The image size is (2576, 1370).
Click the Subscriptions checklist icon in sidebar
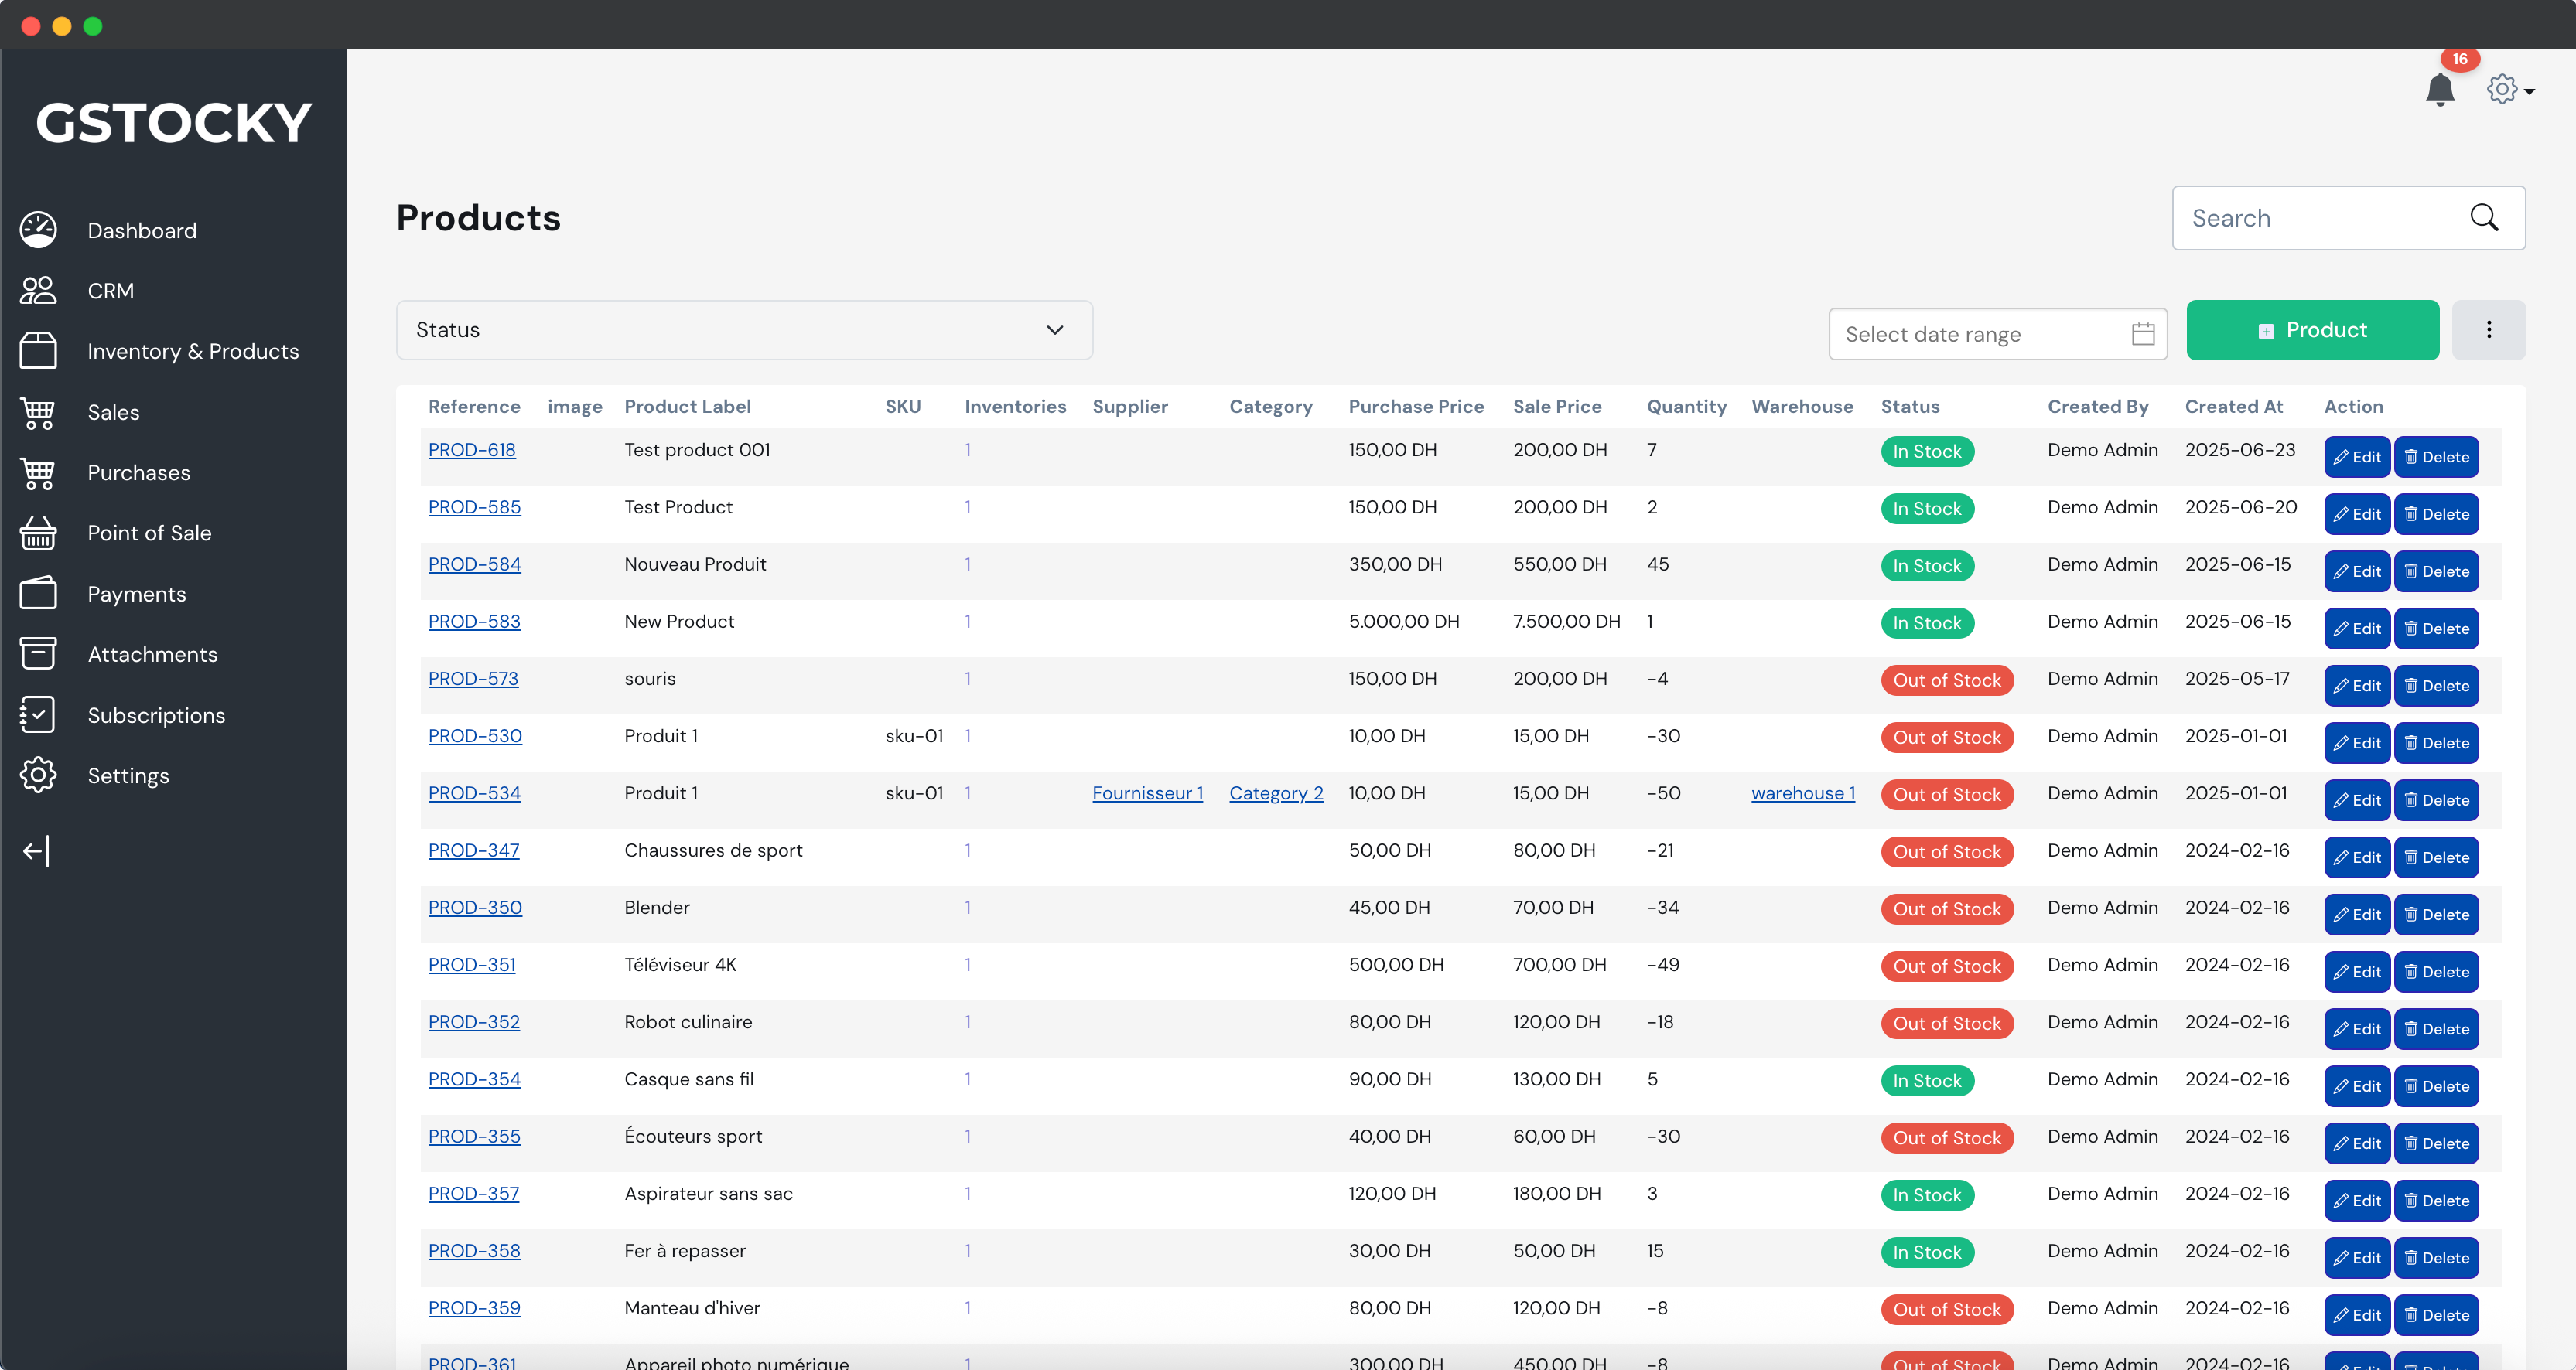[38, 714]
